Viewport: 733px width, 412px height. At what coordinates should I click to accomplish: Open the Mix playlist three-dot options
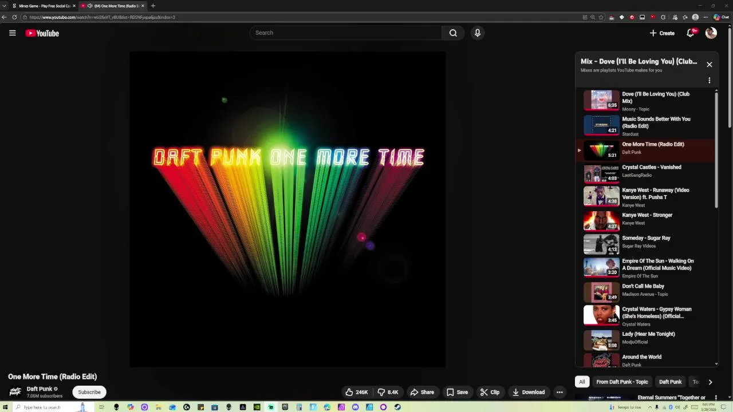(x=709, y=81)
